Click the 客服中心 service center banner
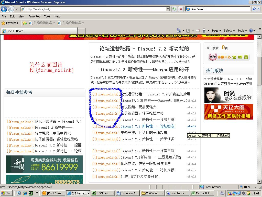 tap(228, 57)
